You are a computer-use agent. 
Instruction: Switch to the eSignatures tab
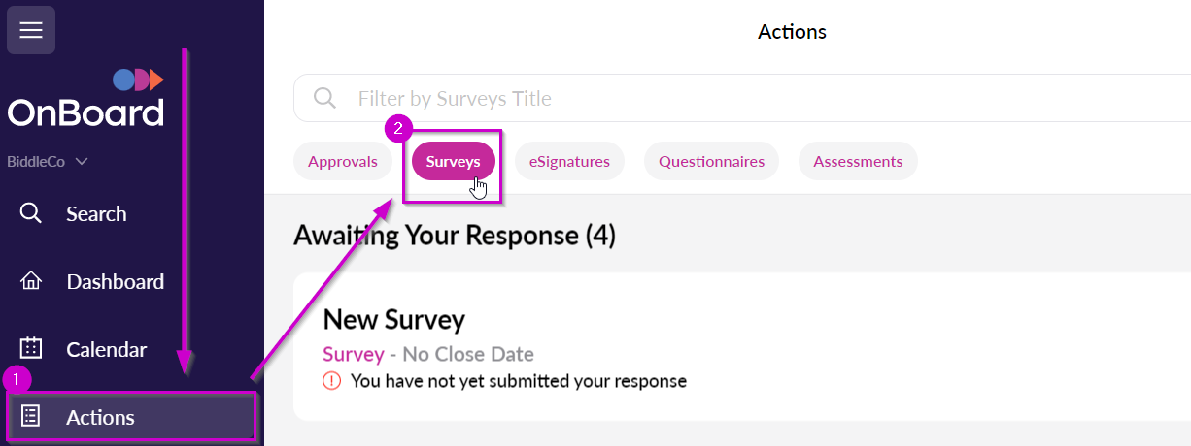tap(569, 162)
